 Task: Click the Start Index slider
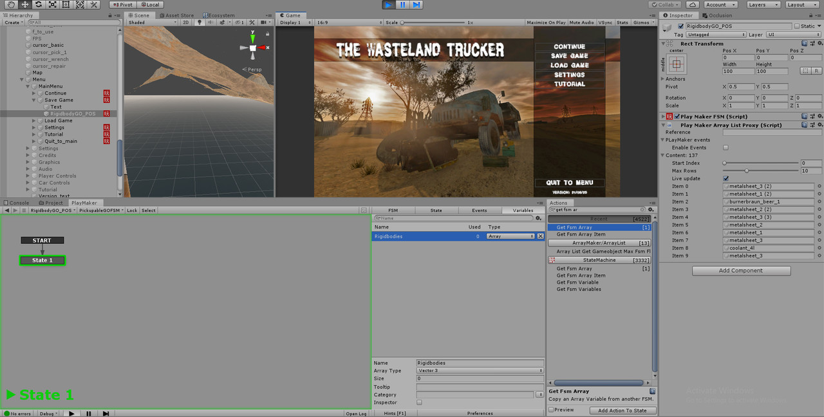tap(760, 163)
